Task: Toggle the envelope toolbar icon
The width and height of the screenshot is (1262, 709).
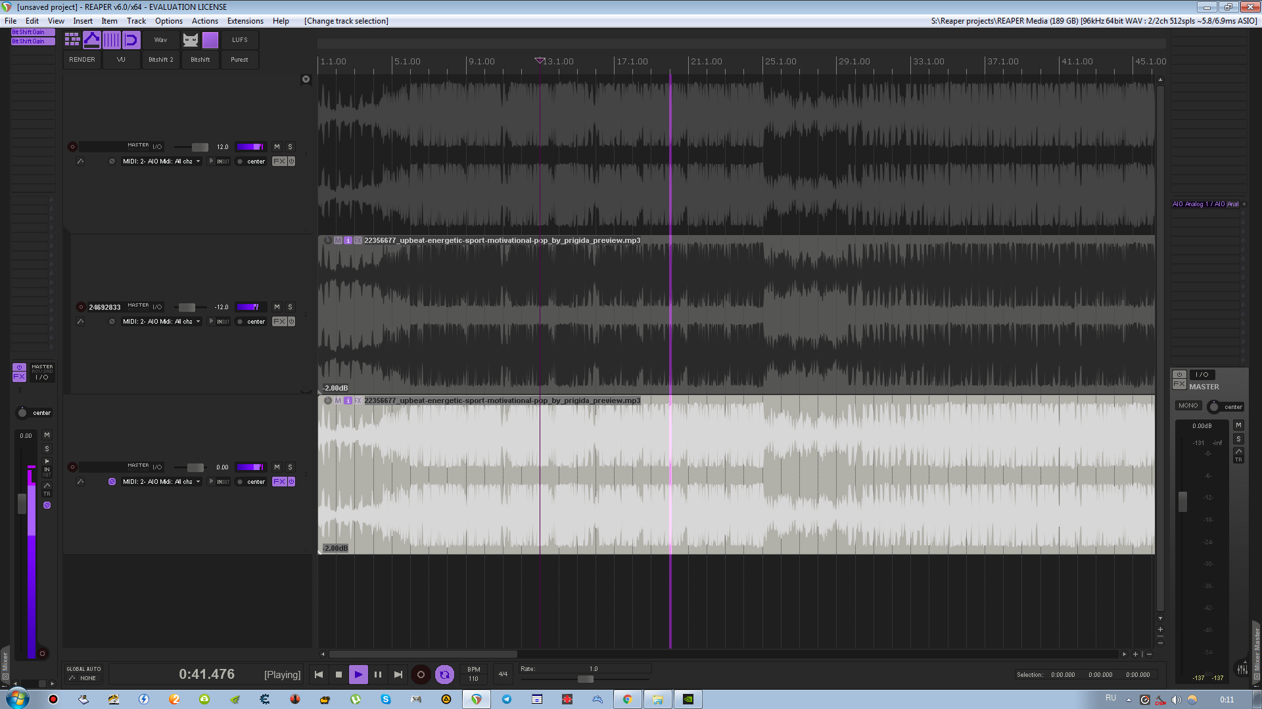Action: click(x=92, y=40)
